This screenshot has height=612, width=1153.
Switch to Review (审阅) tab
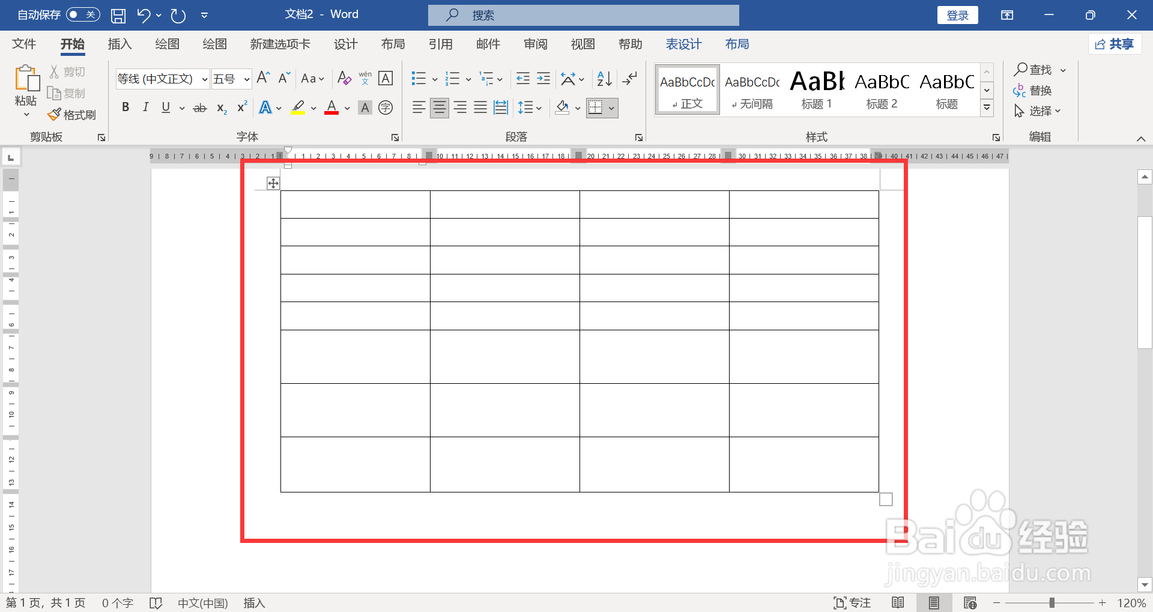coord(535,44)
